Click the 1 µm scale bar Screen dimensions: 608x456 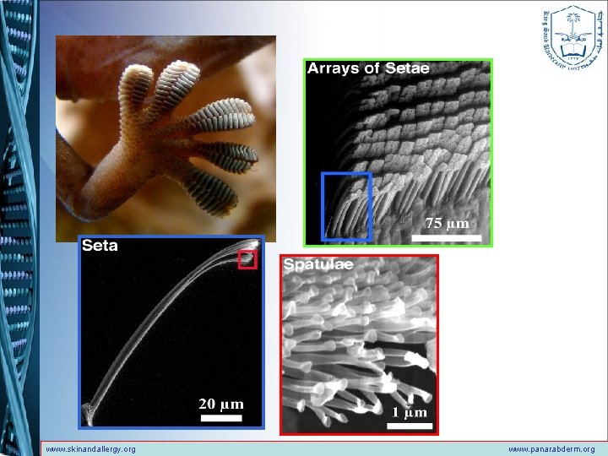pos(410,426)
